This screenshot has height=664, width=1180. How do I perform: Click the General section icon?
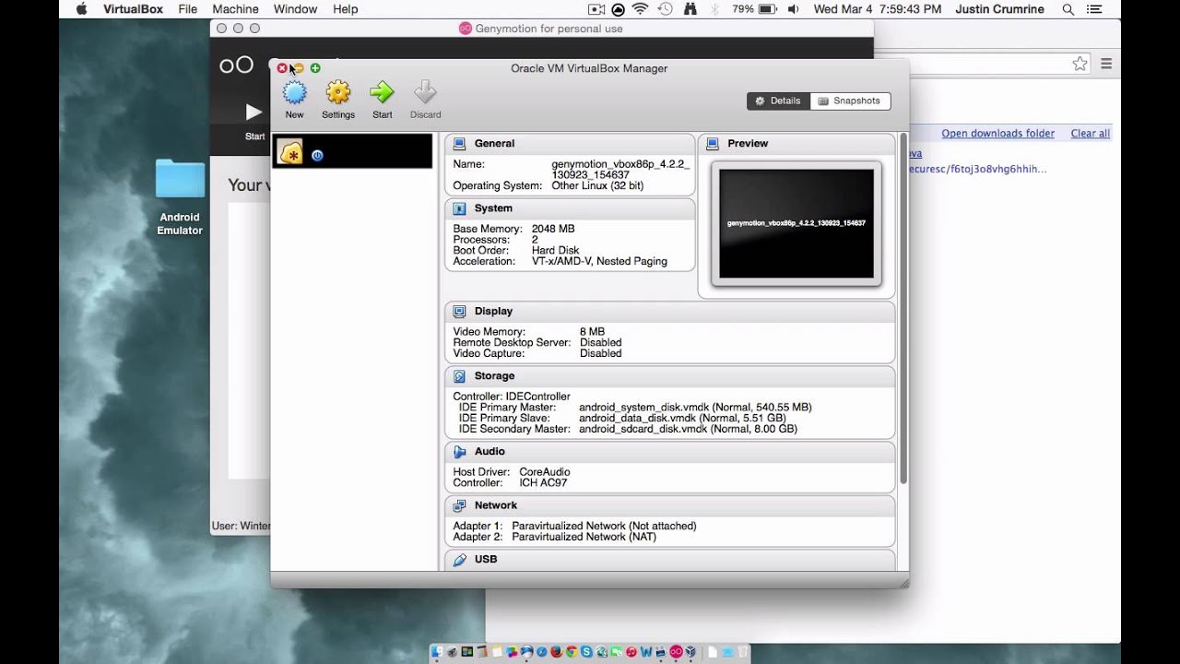[x=459, y=144]
